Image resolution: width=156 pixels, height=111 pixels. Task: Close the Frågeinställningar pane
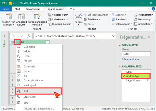[x=149, y=37]
